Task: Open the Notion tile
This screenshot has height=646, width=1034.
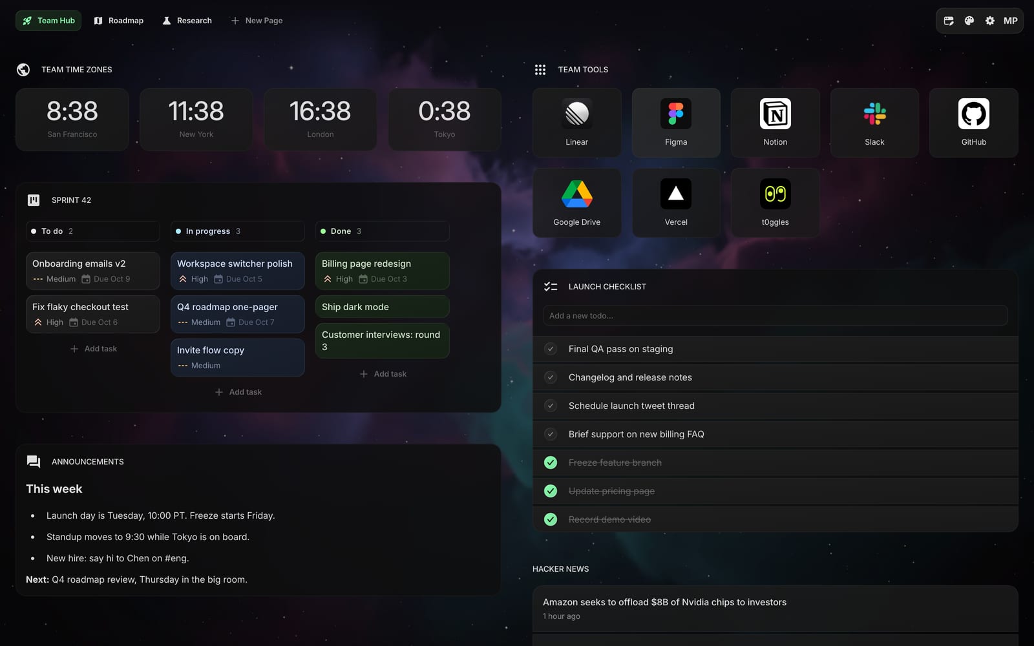Action: pos(775,123)
